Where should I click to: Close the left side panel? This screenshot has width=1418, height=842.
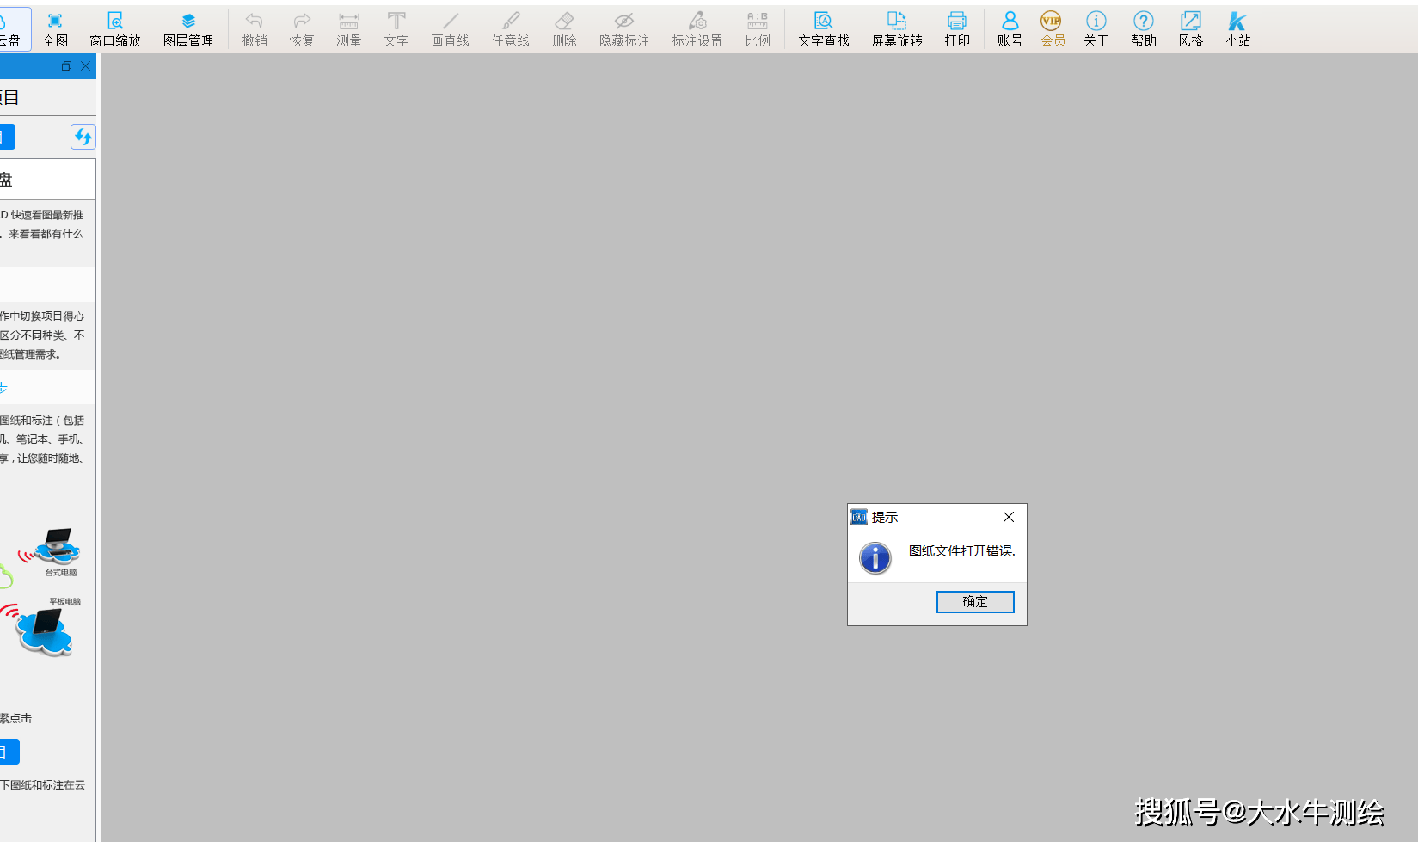pyautogui.click(x=85, y=66)
